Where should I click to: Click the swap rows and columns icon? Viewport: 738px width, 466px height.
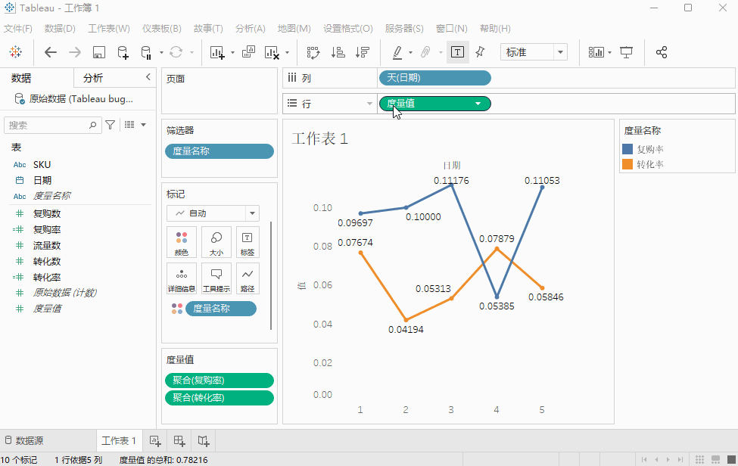pyautogui.click(x=313, y=52)
